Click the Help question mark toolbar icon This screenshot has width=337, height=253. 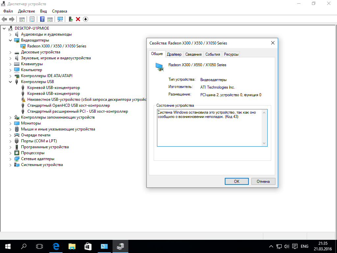click(x=42, y=19)
